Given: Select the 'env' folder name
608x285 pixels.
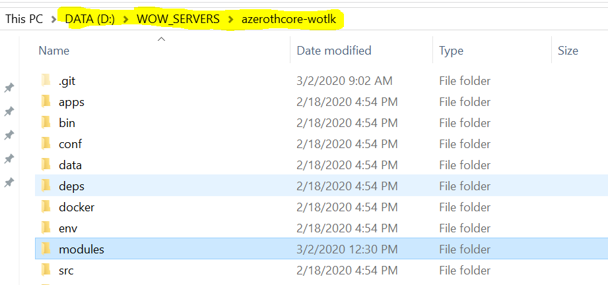Looking at the screenshot, I should [x=68, y=228].
